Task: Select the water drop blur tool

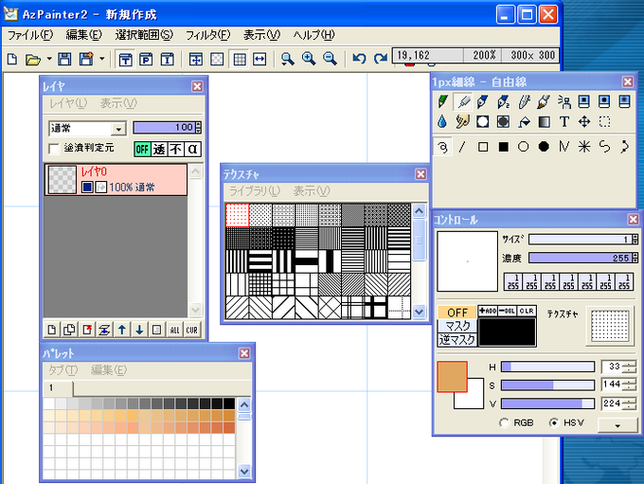Action: (442, 121)
